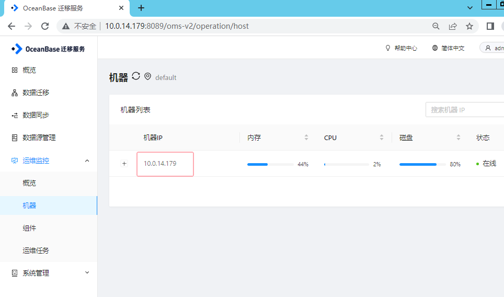Click the OceanBase logo in the sidebar

tap(48, 49)
